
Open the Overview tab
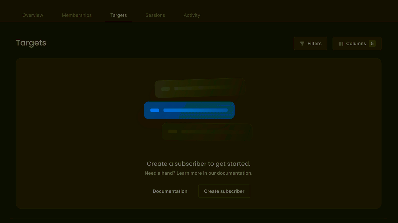[33, 15]
